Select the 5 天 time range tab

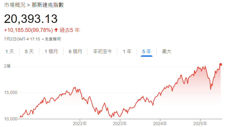(x=29, y=51)
